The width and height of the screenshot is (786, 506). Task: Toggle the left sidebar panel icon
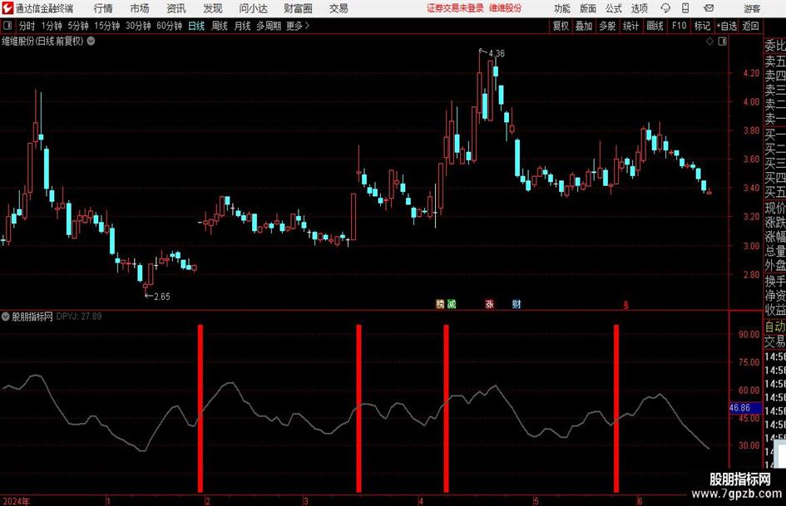[7, 26]
